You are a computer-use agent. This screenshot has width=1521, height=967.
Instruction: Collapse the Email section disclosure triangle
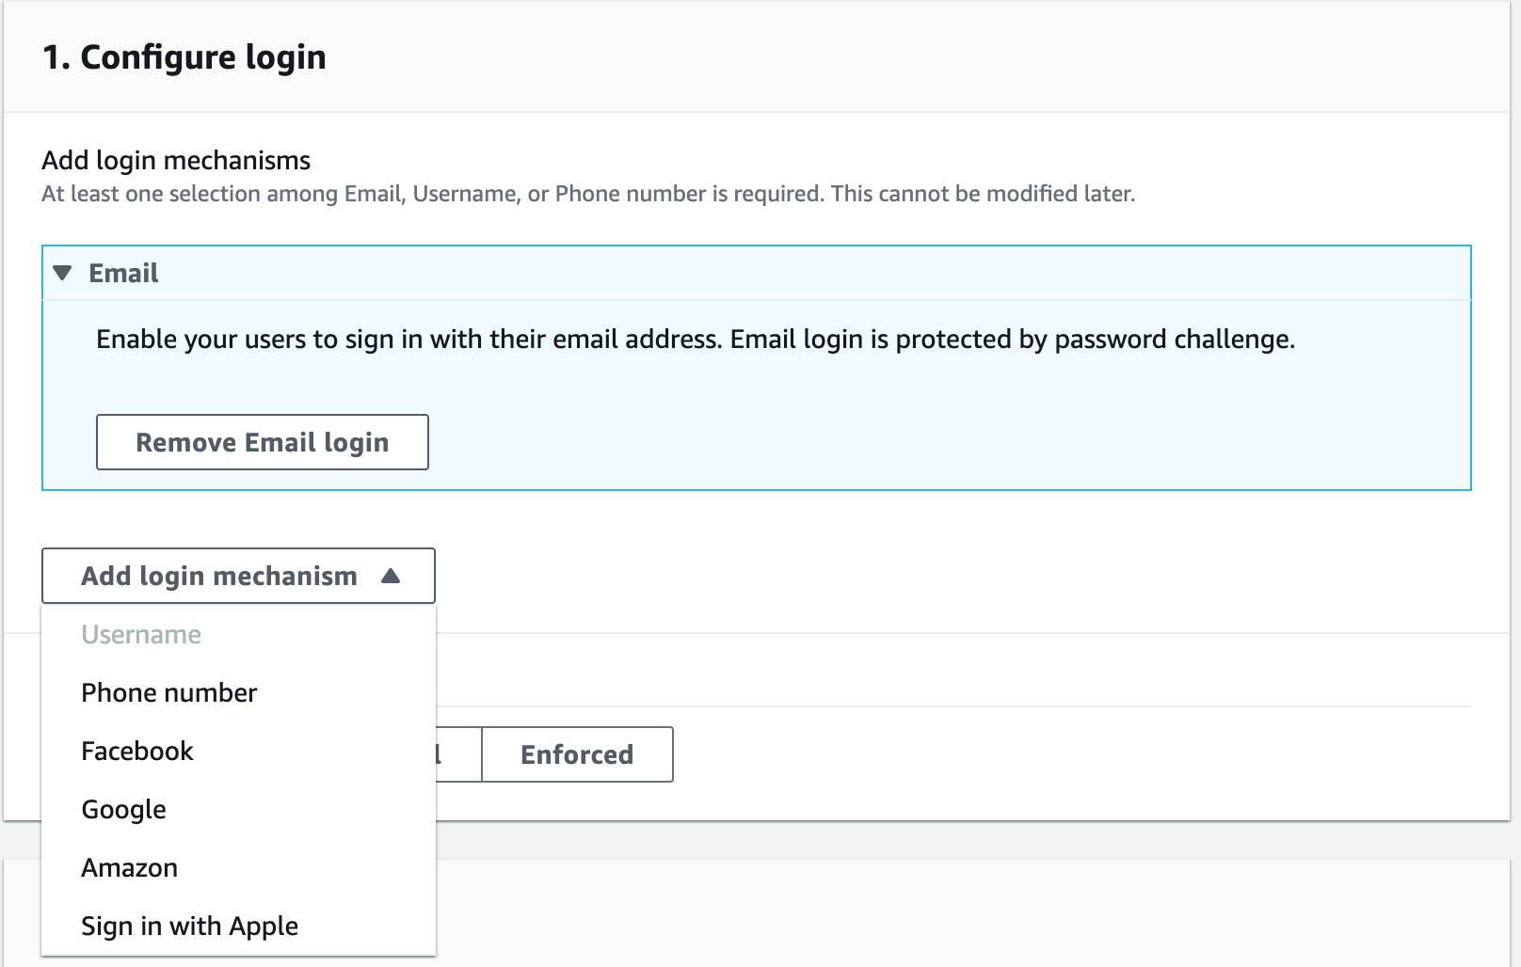63,274
